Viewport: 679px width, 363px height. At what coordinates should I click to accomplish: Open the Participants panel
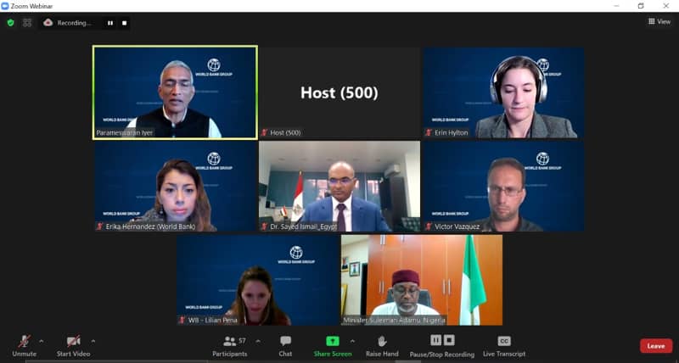[x=230, y=346]
